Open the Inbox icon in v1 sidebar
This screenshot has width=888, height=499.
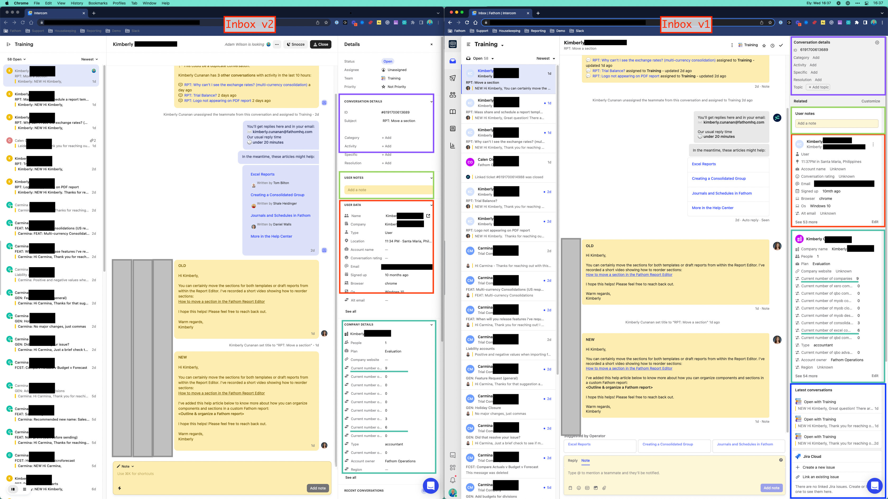click(453, 61)
